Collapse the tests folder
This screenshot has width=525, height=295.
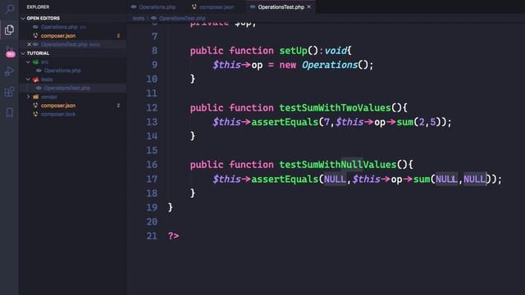coord(29,79)
